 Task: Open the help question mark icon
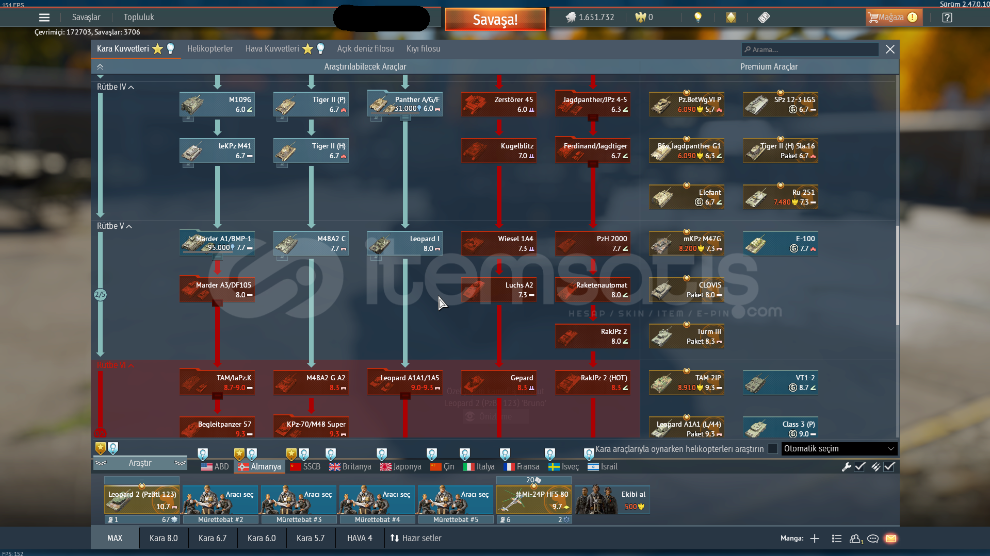click(947, 18)
